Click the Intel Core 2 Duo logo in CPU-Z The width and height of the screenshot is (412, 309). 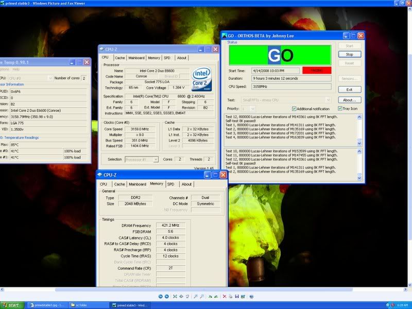coord(201,79)
